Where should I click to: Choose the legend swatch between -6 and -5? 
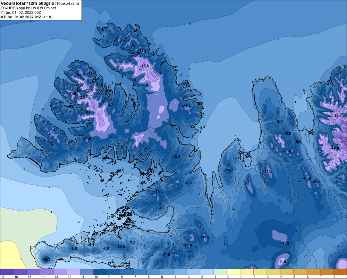tap(154, 272)
